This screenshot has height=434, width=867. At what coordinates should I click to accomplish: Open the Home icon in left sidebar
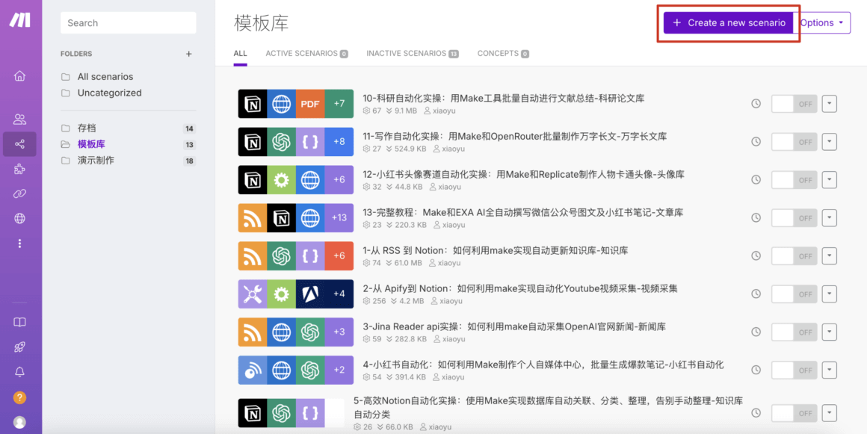(x=19, y=75)
